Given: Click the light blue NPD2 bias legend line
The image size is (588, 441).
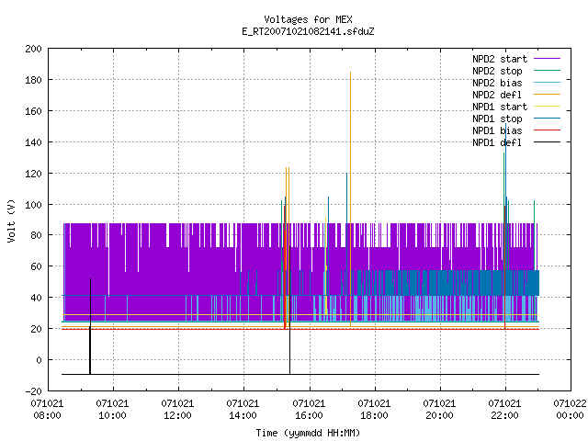Looking at the screenshot, I should pyautogui.click(x=548, y=82).
